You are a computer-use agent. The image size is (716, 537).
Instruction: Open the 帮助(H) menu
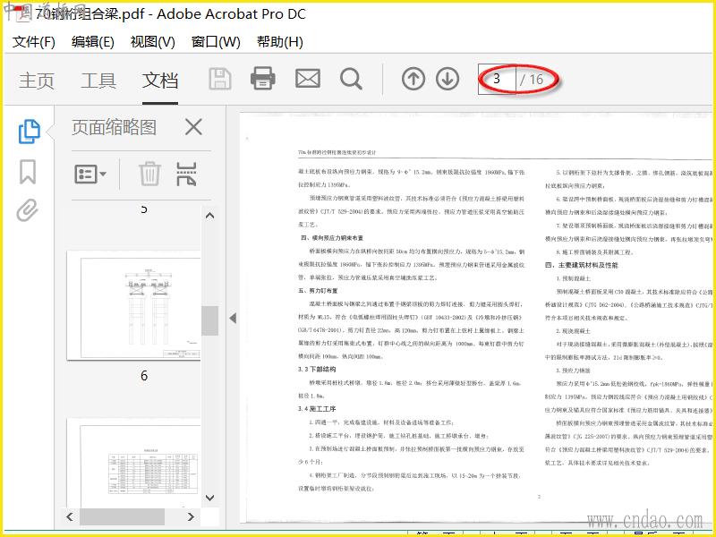[279, 42]
